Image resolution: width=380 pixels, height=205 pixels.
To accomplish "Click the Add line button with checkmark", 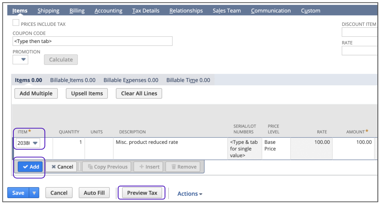I will [x=30, y=167].
